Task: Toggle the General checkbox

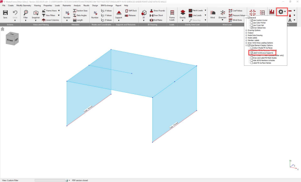Action: point(249,18)
